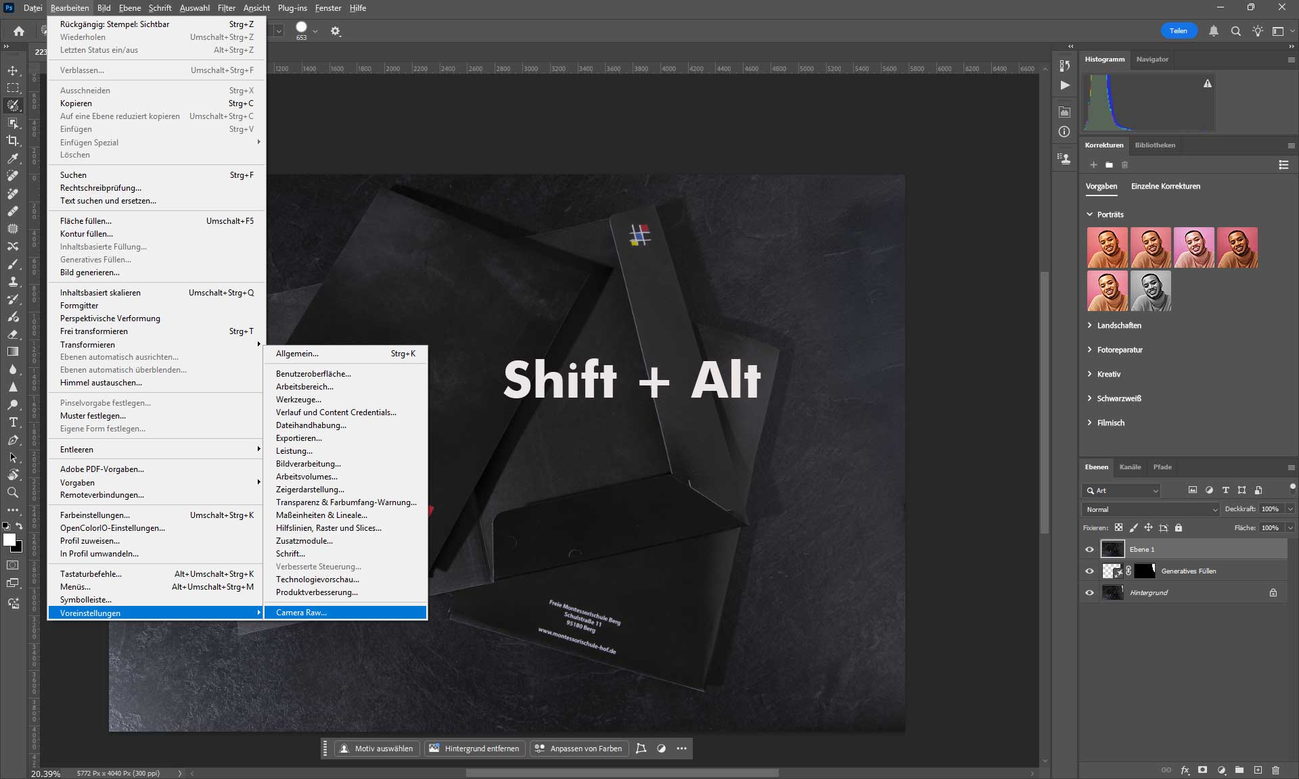Select the Eraser tool
Viewport: 1299px width, 779px height.
point(13,334)
